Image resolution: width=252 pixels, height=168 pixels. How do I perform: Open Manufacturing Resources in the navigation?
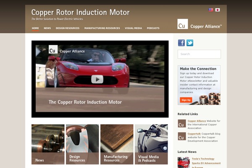pyautogui.click(x=102, y=28)
